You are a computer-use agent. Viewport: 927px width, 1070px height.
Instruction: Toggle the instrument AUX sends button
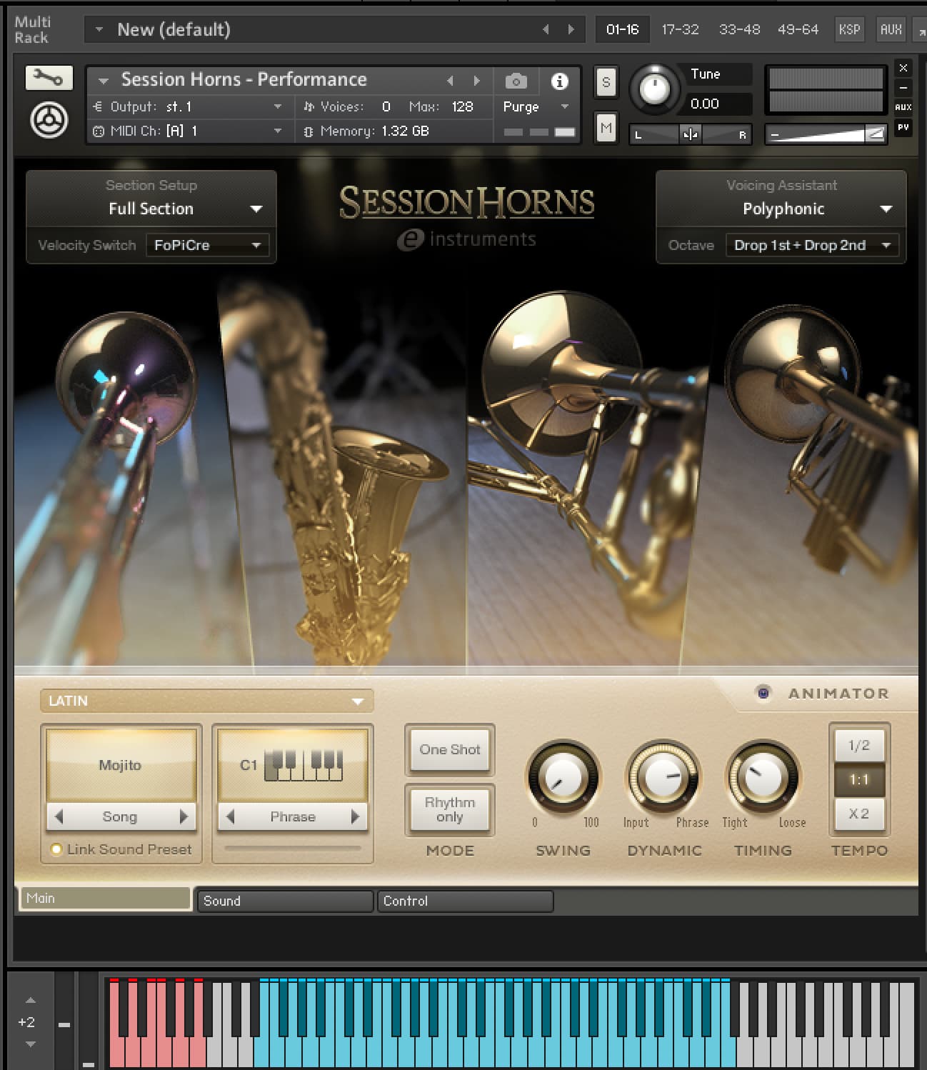tap(903, 107)
